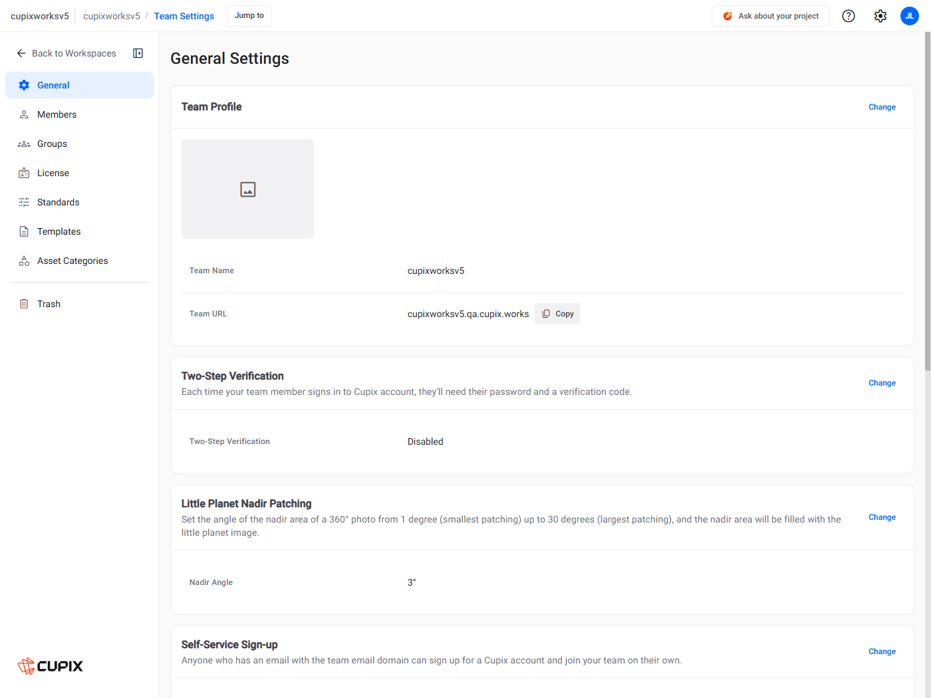Click Ask about your project button
Screen dimensions: 931x698
771,16
